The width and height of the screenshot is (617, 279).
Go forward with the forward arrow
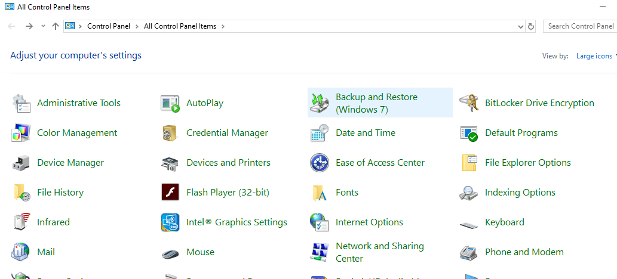(x=29, y=26)
